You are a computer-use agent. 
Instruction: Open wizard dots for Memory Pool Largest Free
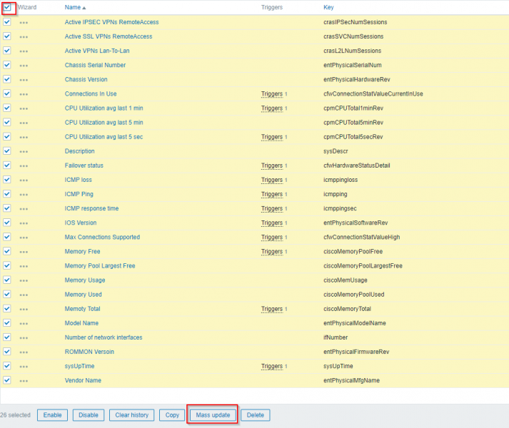coord(24,266)
